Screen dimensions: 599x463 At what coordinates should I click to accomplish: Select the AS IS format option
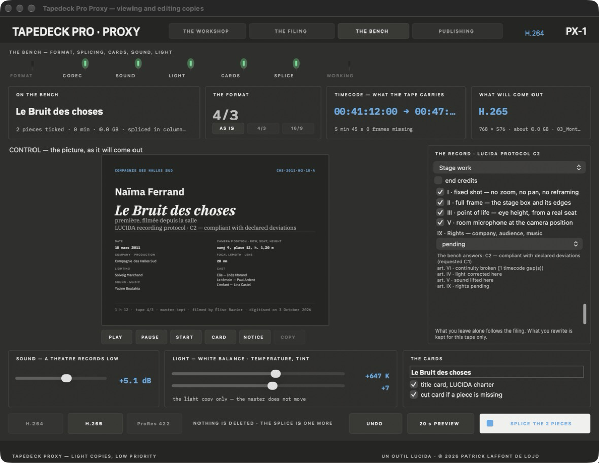[228, 128]
